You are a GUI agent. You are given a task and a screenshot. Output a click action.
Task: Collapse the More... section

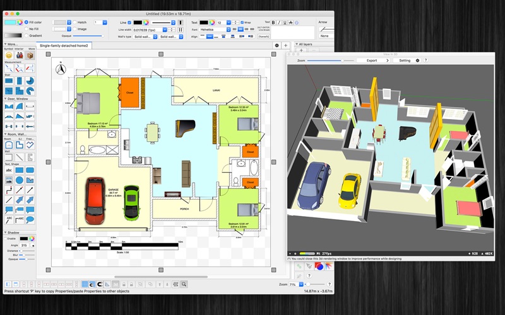pyautogui.click(x=6, y=44)
